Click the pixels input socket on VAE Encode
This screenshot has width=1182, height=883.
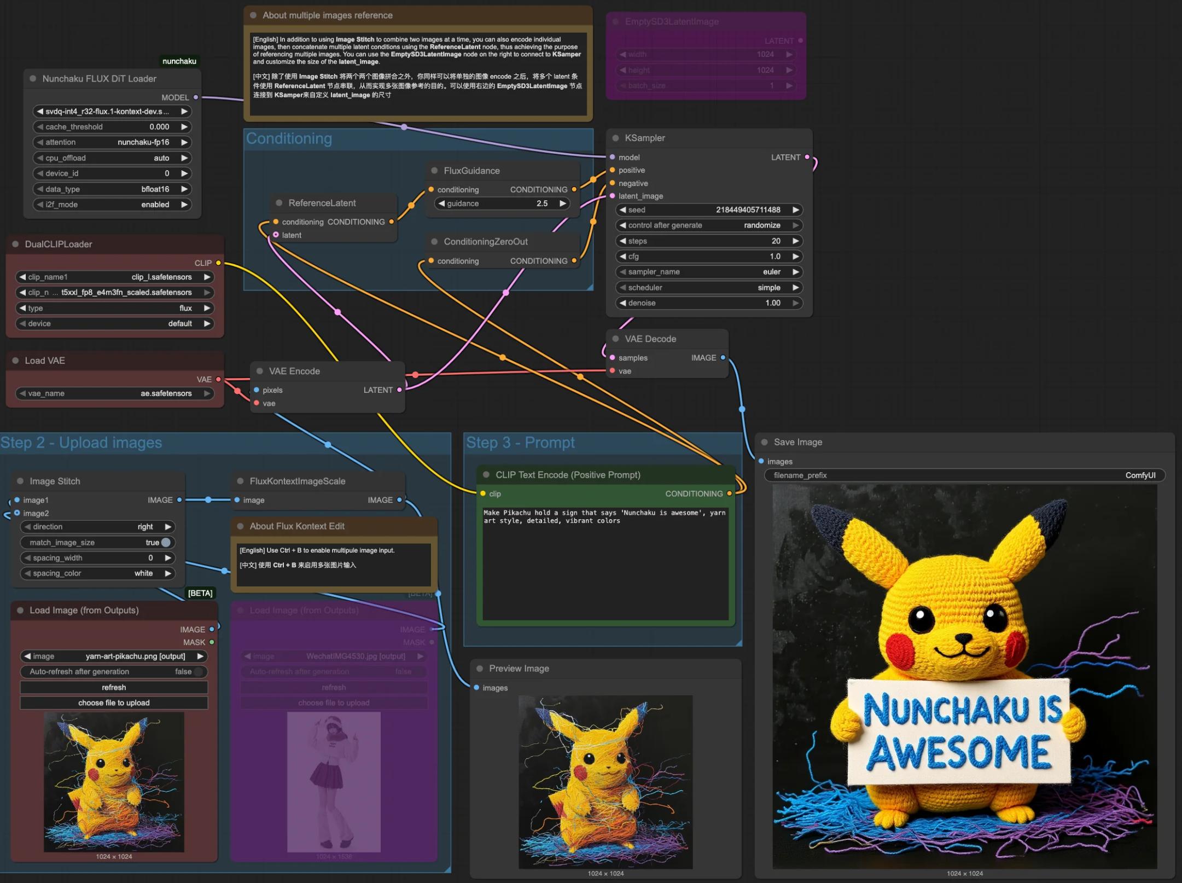coord(257,390)
